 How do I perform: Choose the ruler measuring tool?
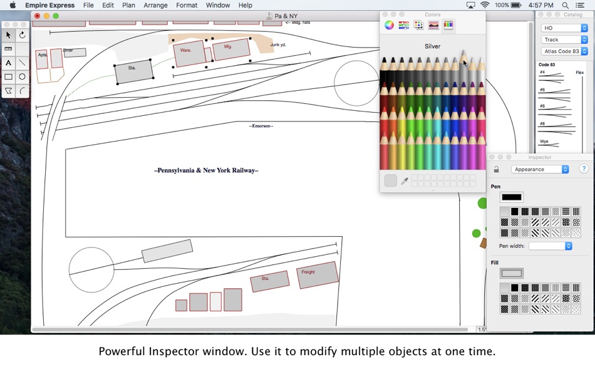pyautogui.click(x=8, y=49)
